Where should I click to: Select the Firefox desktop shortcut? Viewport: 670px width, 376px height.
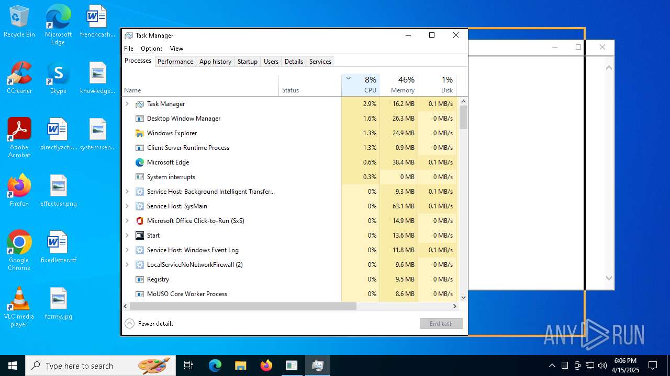coord(19,191)
